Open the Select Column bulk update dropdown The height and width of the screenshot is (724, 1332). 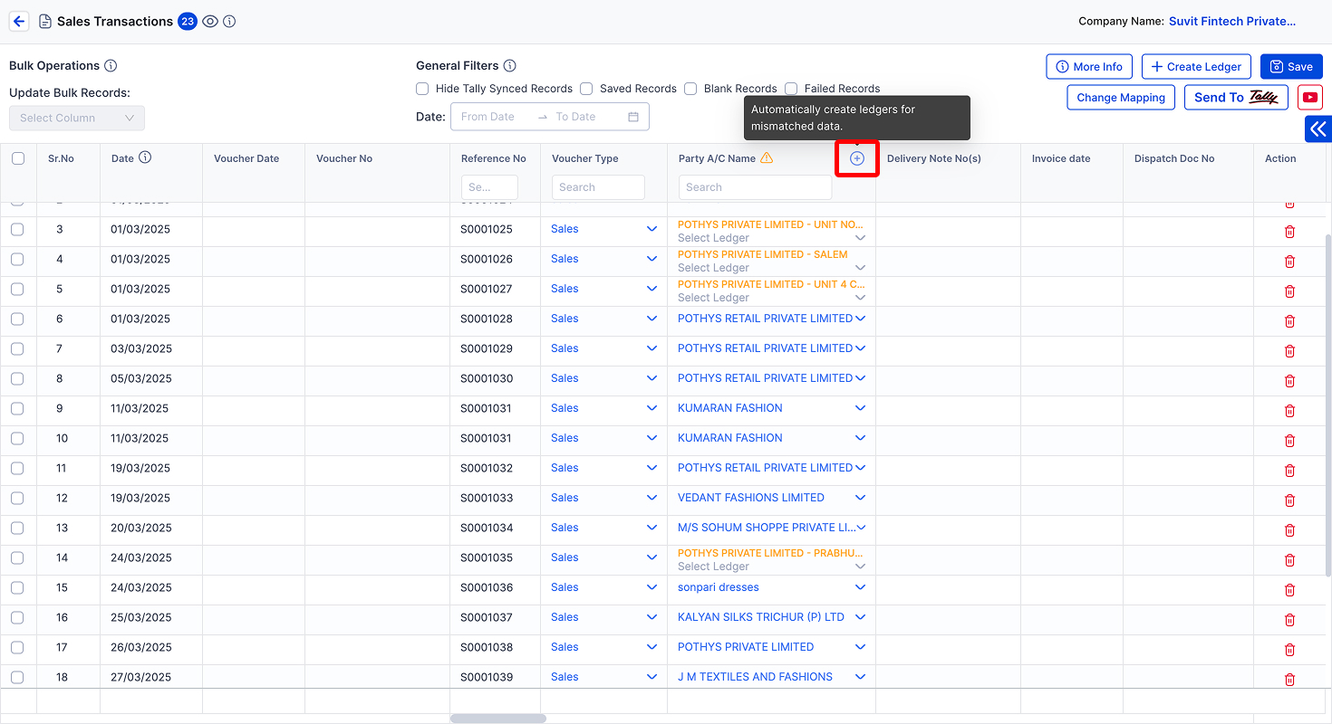click(77, 118)
